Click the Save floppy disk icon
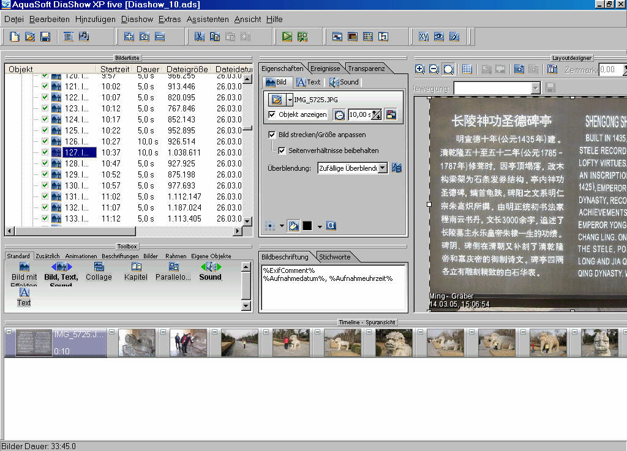 click(45, 37)
